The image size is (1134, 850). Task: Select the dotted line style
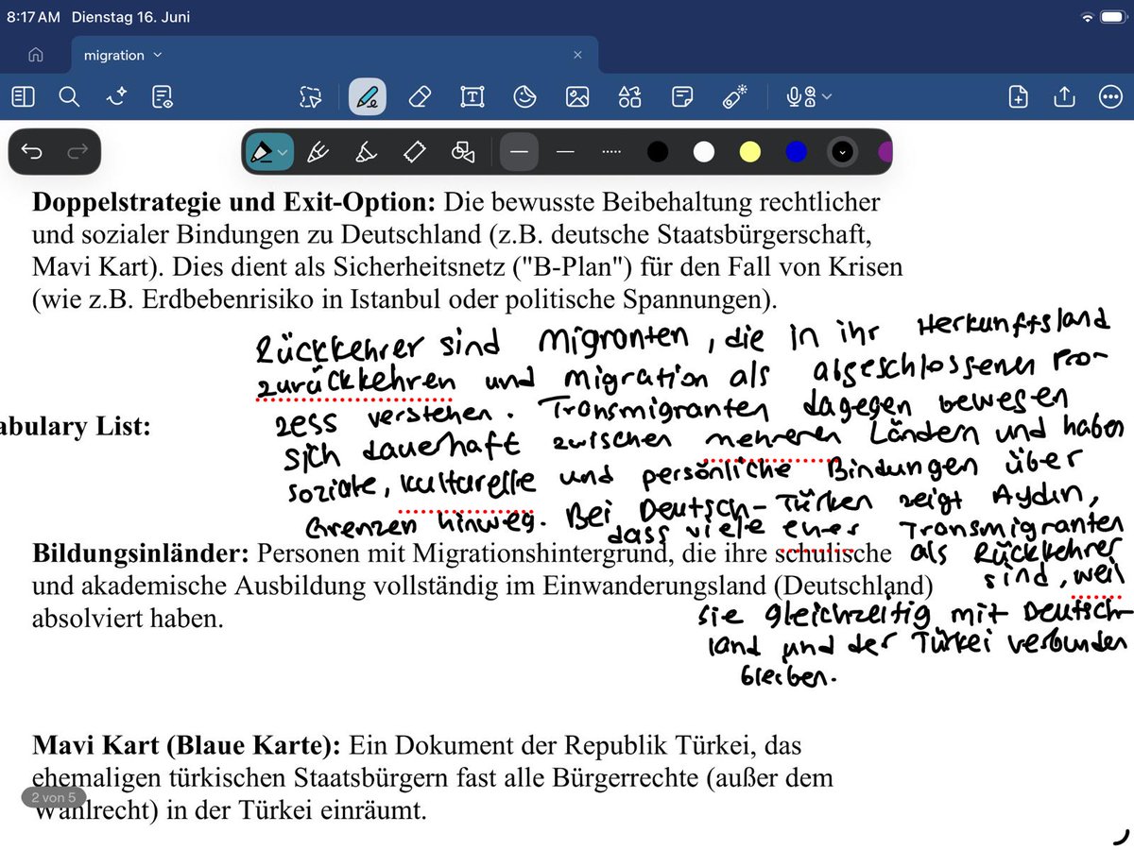click(612, 151)
